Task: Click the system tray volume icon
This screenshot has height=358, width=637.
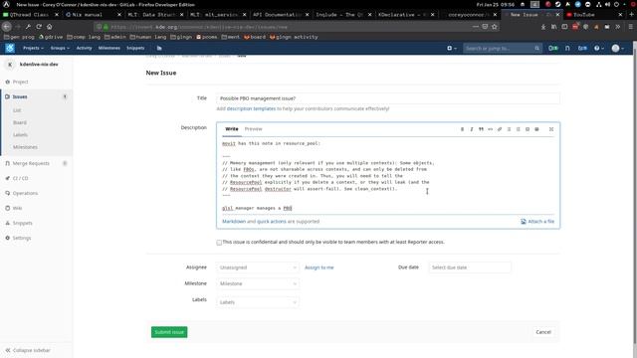Action: pyautogui.click(x=607, y=4)
